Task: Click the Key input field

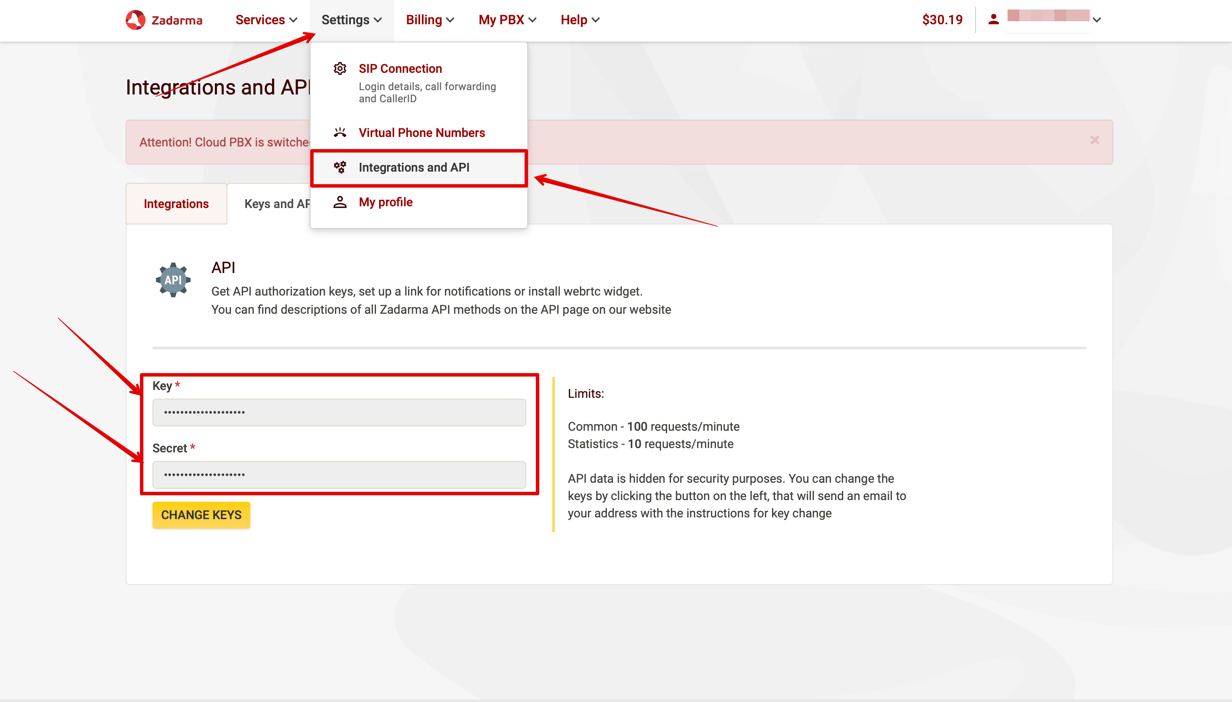Action: 338,412
